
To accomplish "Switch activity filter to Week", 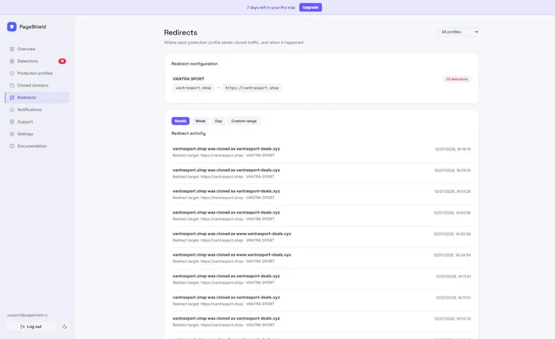I will (200, 121).
